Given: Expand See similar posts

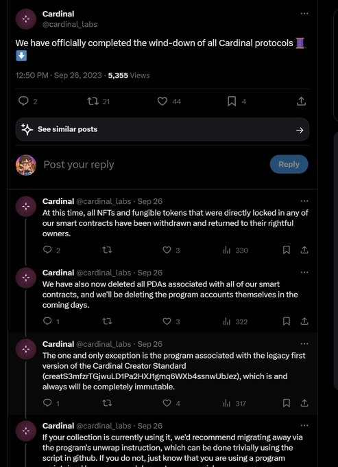Looking at the screenshot, I should (162, 129).
